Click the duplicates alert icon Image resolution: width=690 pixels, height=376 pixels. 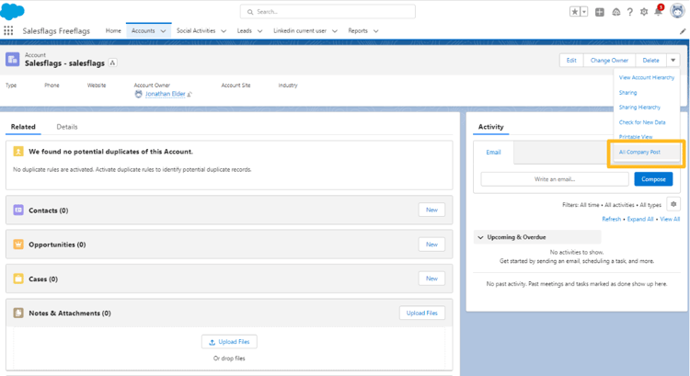click(18, 152)
